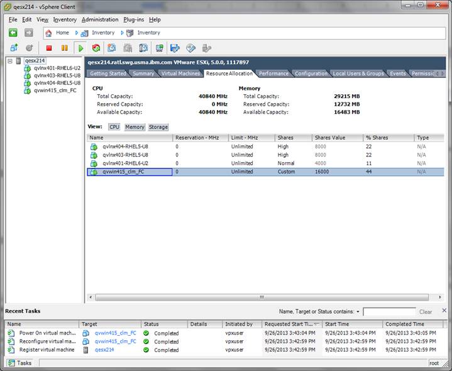452x371 pixels.
Task: Sort by Reservation - MHz column header
Action: (x=201, y=138)
